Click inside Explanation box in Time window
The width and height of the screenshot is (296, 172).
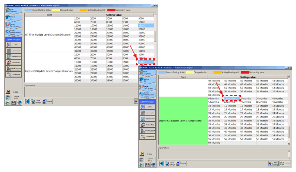coord(223,154)
